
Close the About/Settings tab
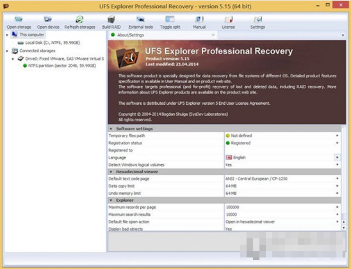pos(213,35)
